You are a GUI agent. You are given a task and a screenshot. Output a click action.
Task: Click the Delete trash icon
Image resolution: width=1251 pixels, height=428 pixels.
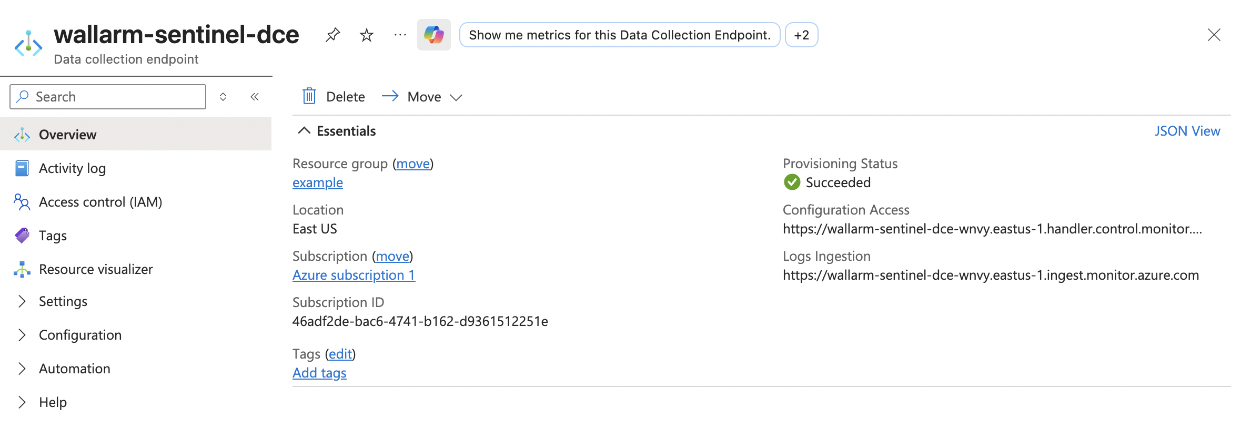pyautogui.click(x=309, y=96)
